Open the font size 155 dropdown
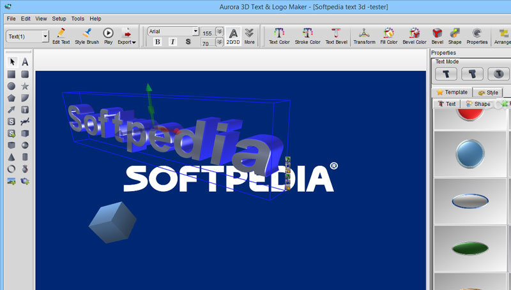This screenshot has width=511, height=290. pos(220,31)
